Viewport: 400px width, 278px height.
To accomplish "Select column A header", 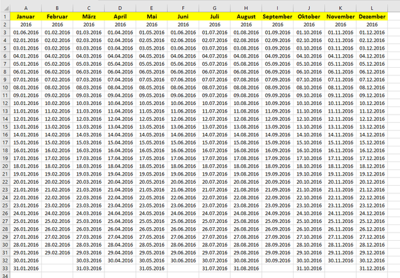I will 26,8.
